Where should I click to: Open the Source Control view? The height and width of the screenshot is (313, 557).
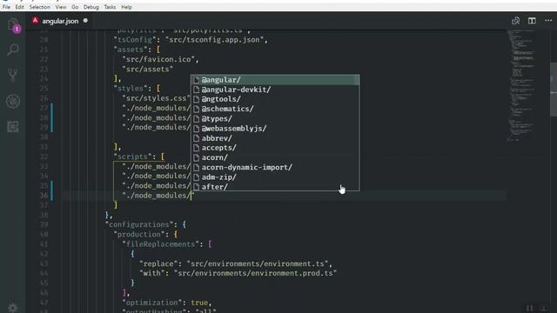click(x=13, y=76)
